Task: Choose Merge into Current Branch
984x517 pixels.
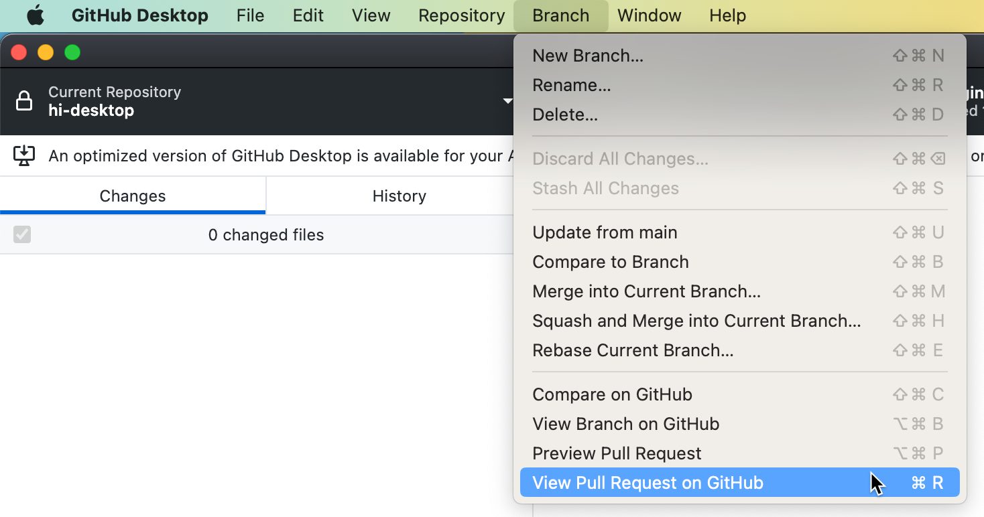Action: (646, 291)
